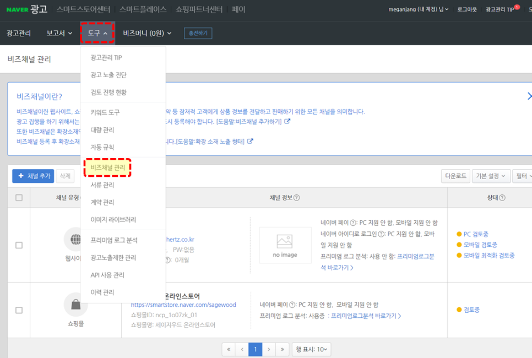The height and width of the screenshot is (358, 532).
Task: Click the help icon beside 채널 정보
Action: click(296, 198)
